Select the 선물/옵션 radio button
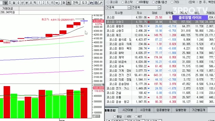 (x=153, y=2)
